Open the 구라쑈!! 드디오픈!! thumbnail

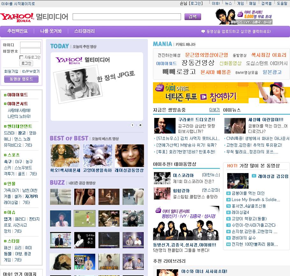coord(165,126)
